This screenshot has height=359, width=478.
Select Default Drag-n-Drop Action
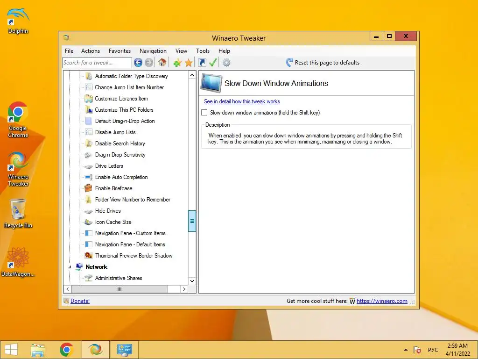click(125, 121)
